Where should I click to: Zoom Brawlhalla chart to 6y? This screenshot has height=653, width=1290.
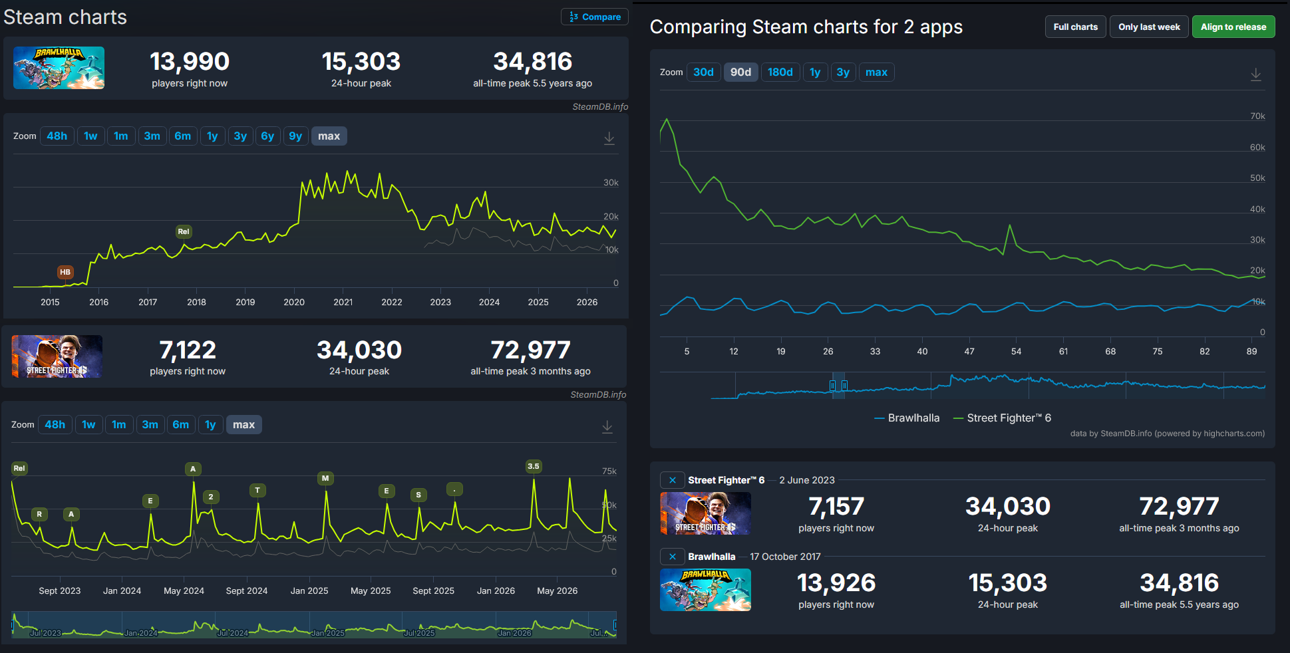tap(267, 136)
